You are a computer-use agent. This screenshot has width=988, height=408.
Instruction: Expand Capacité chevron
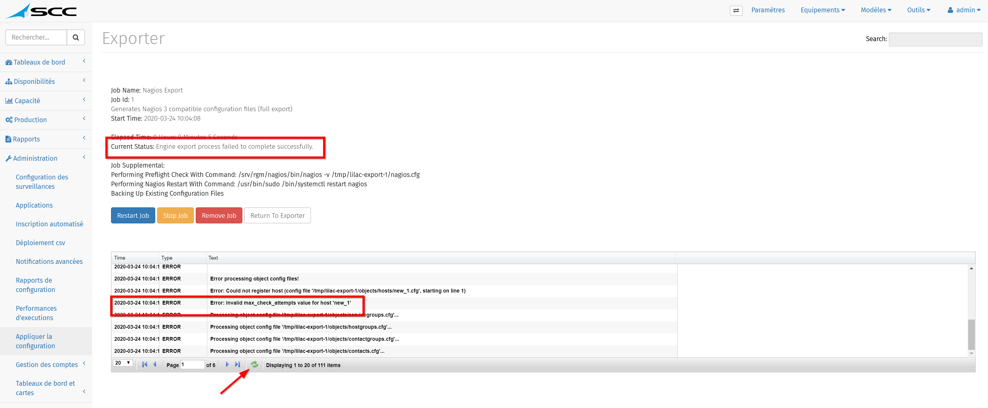click(84, 100)
